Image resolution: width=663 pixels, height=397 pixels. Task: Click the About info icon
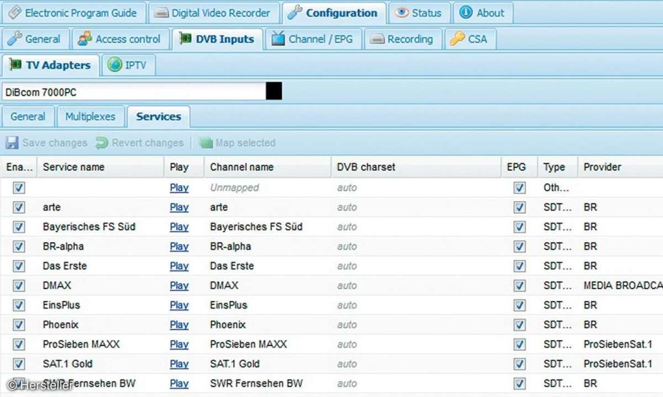(x=466, y=13)
